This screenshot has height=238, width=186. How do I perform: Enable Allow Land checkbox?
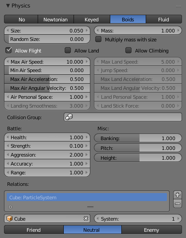[68, 50]
